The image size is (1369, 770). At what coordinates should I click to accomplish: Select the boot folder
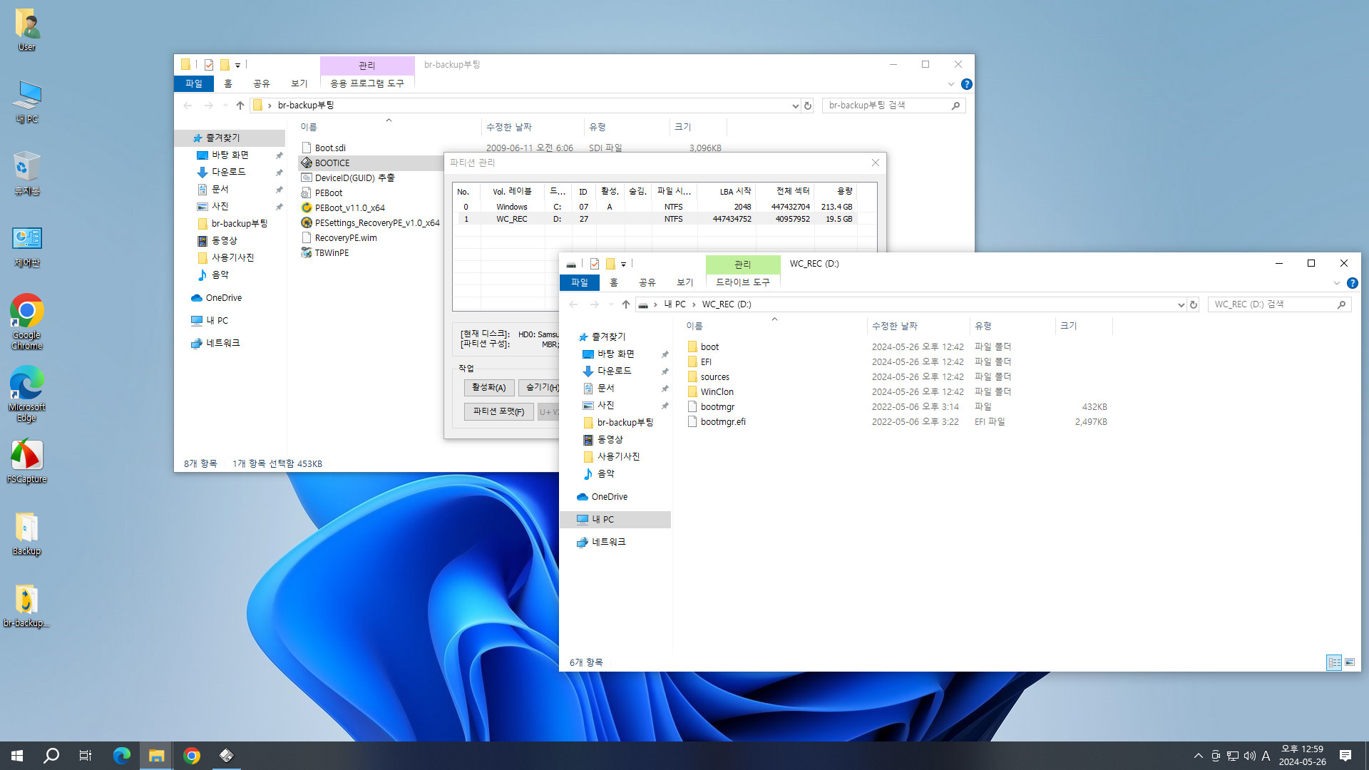pos(709,347)
